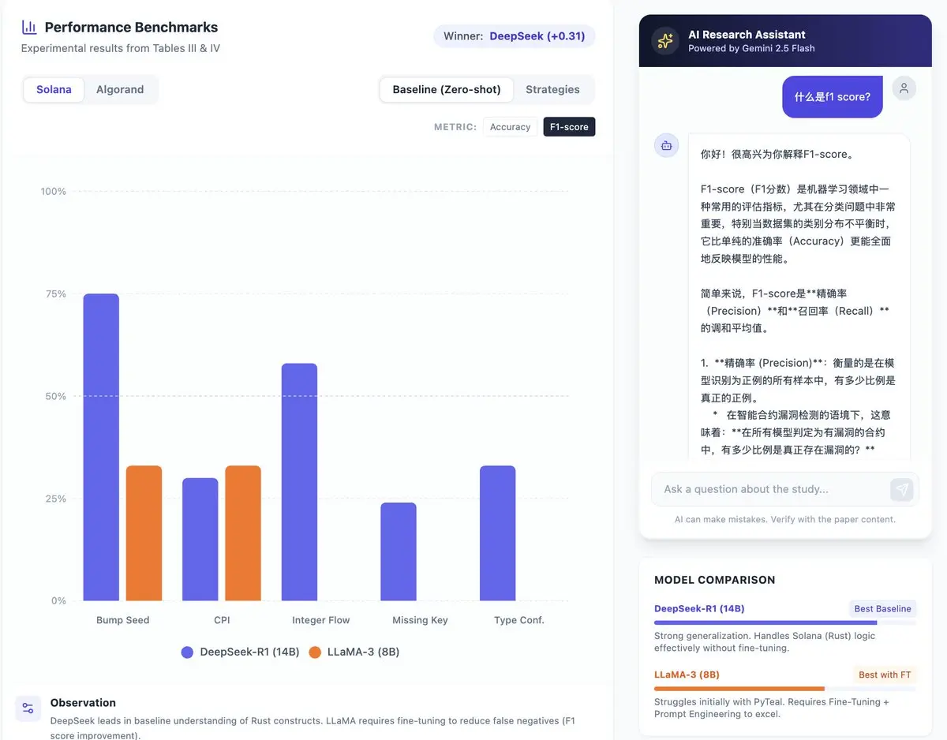Image resolution: width=947 pixels, height=740 pixels.
Task: Click the CPI axis label
Action: [222, 620]
